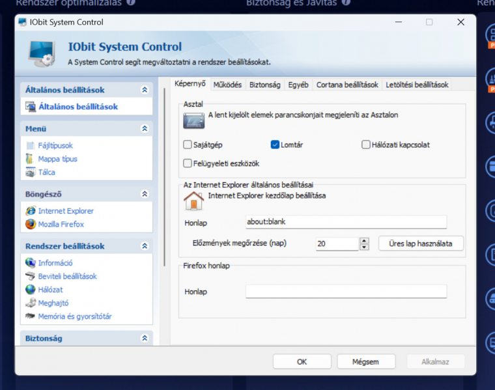Click the Fájltípusok file icon

point(31,145)
